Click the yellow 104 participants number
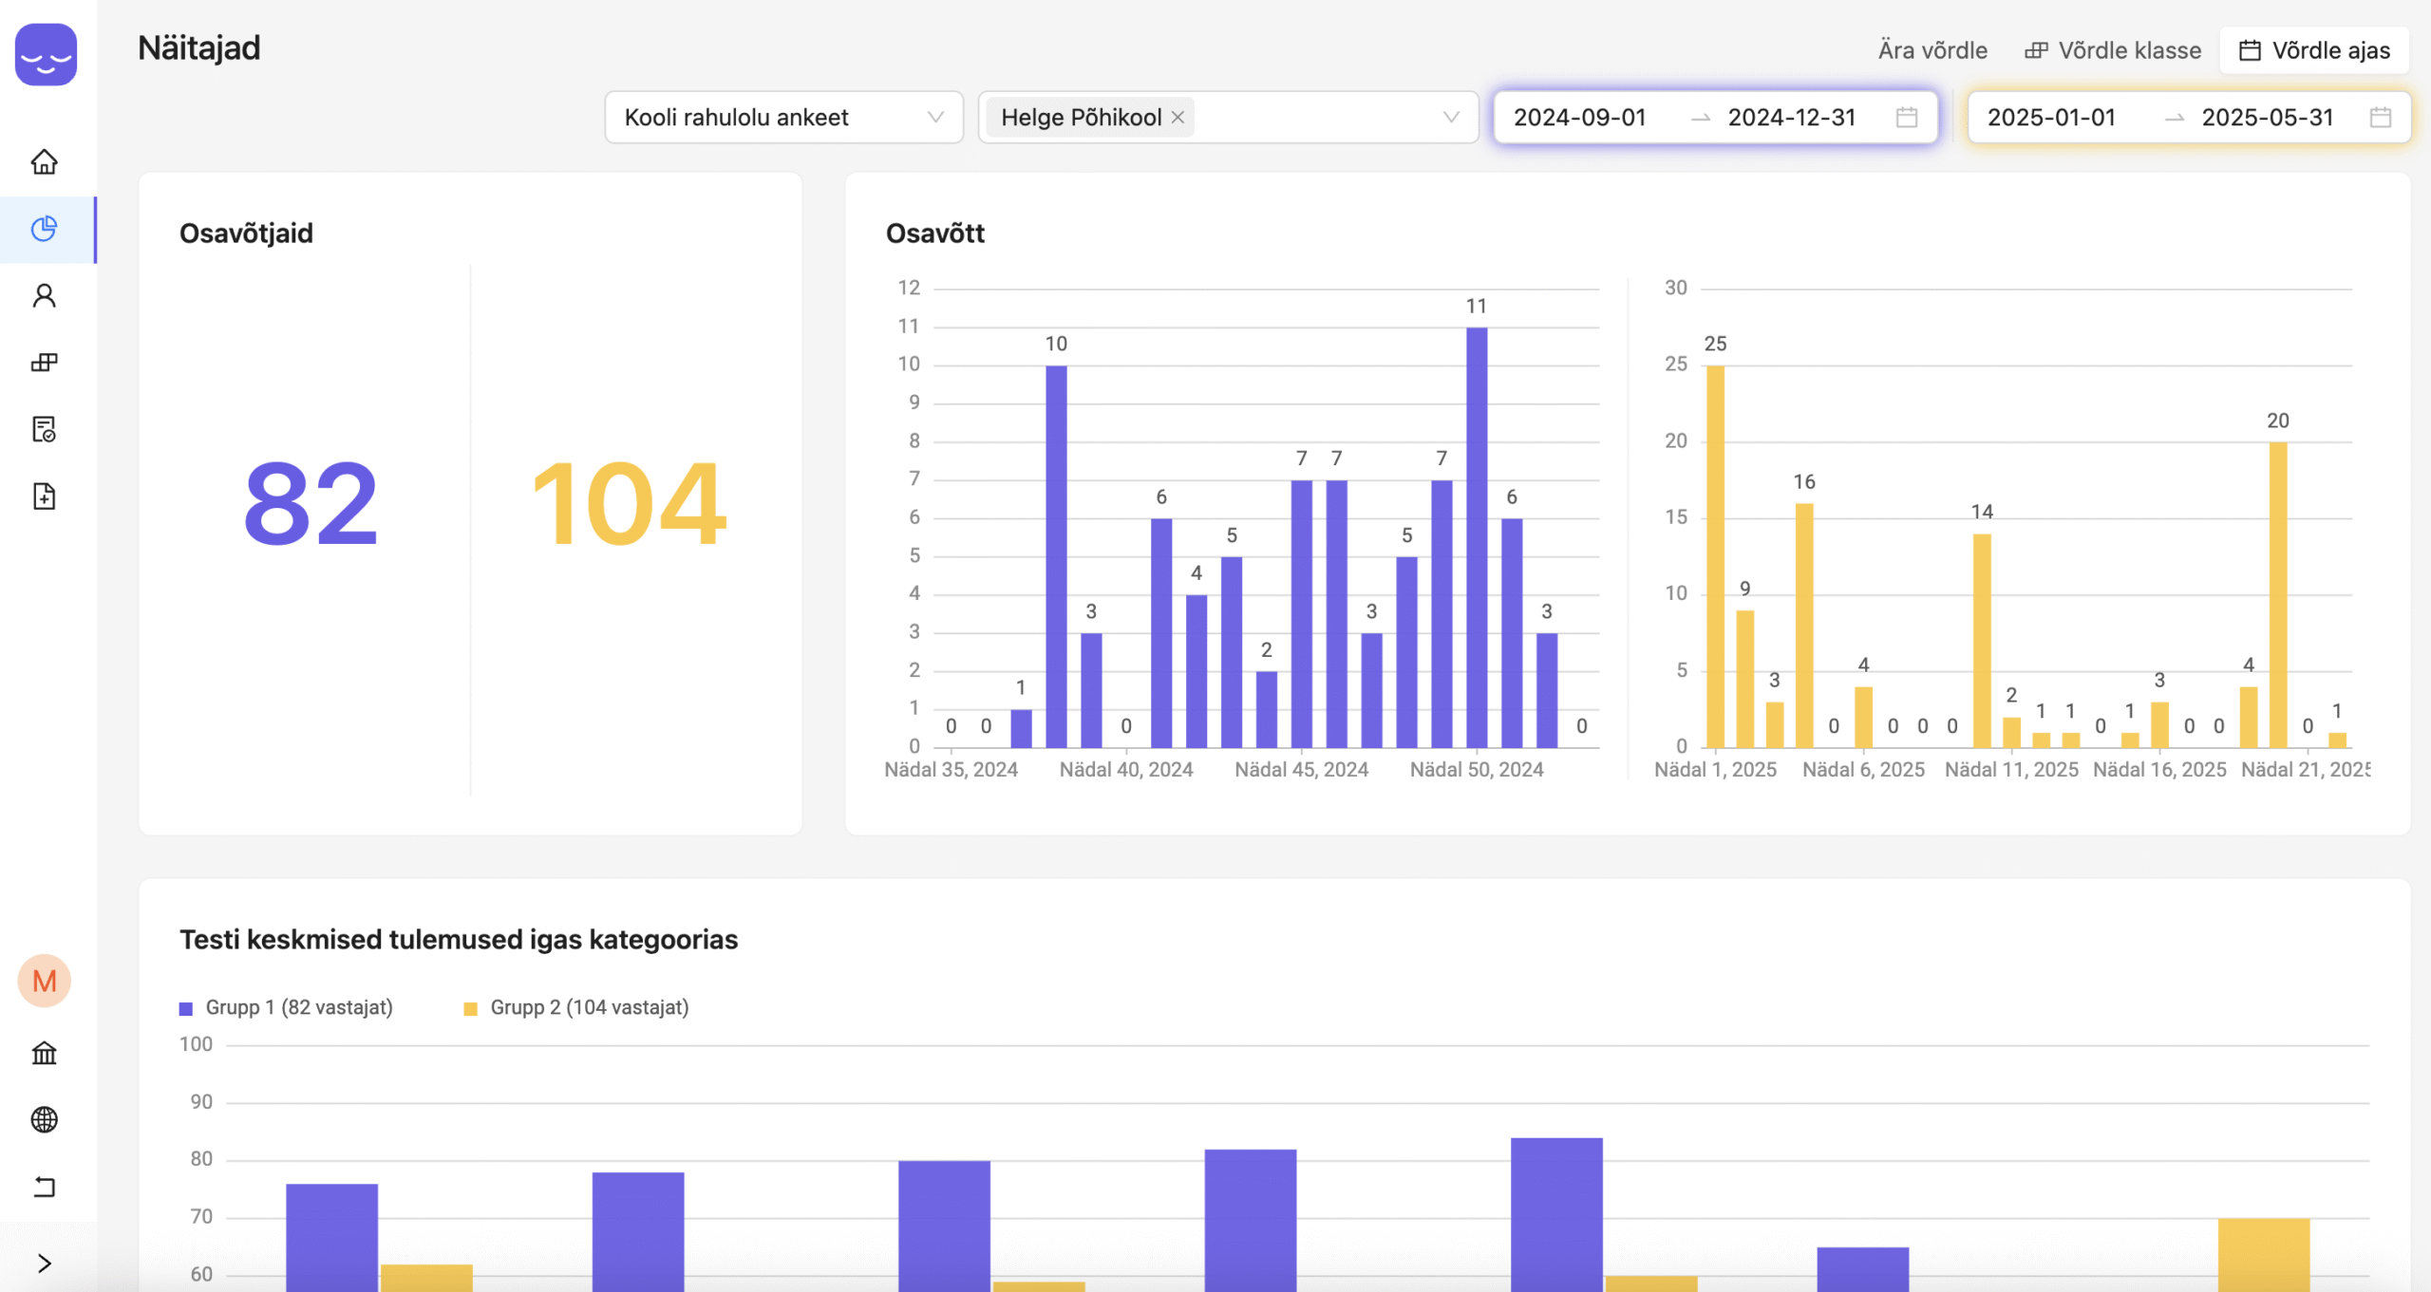 pos(629,503)
